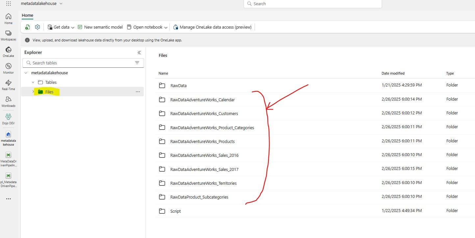The width and height of the screenshot is (475, 238).
Task: Click New semantic model button
Action: [x=100, y=27]
